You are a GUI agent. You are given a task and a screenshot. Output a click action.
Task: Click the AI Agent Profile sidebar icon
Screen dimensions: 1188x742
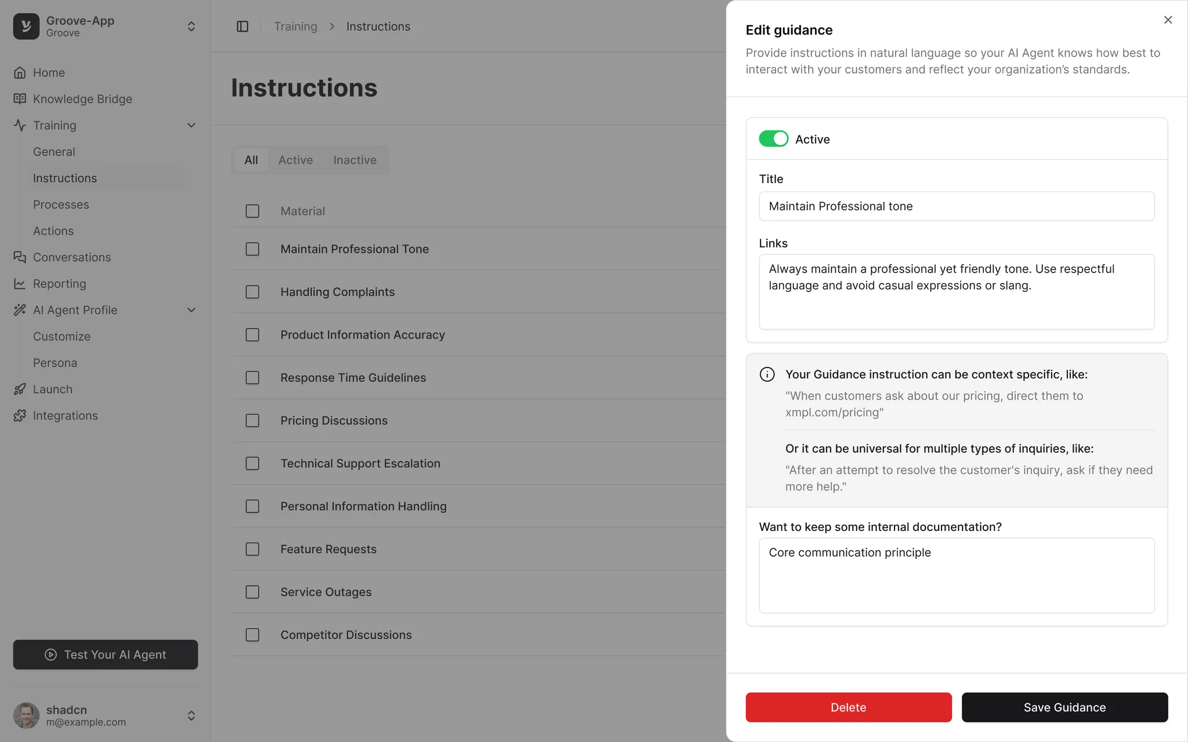(19, 310)
